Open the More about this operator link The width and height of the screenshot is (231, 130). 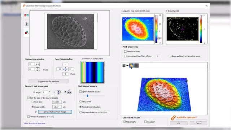[35, 123]
